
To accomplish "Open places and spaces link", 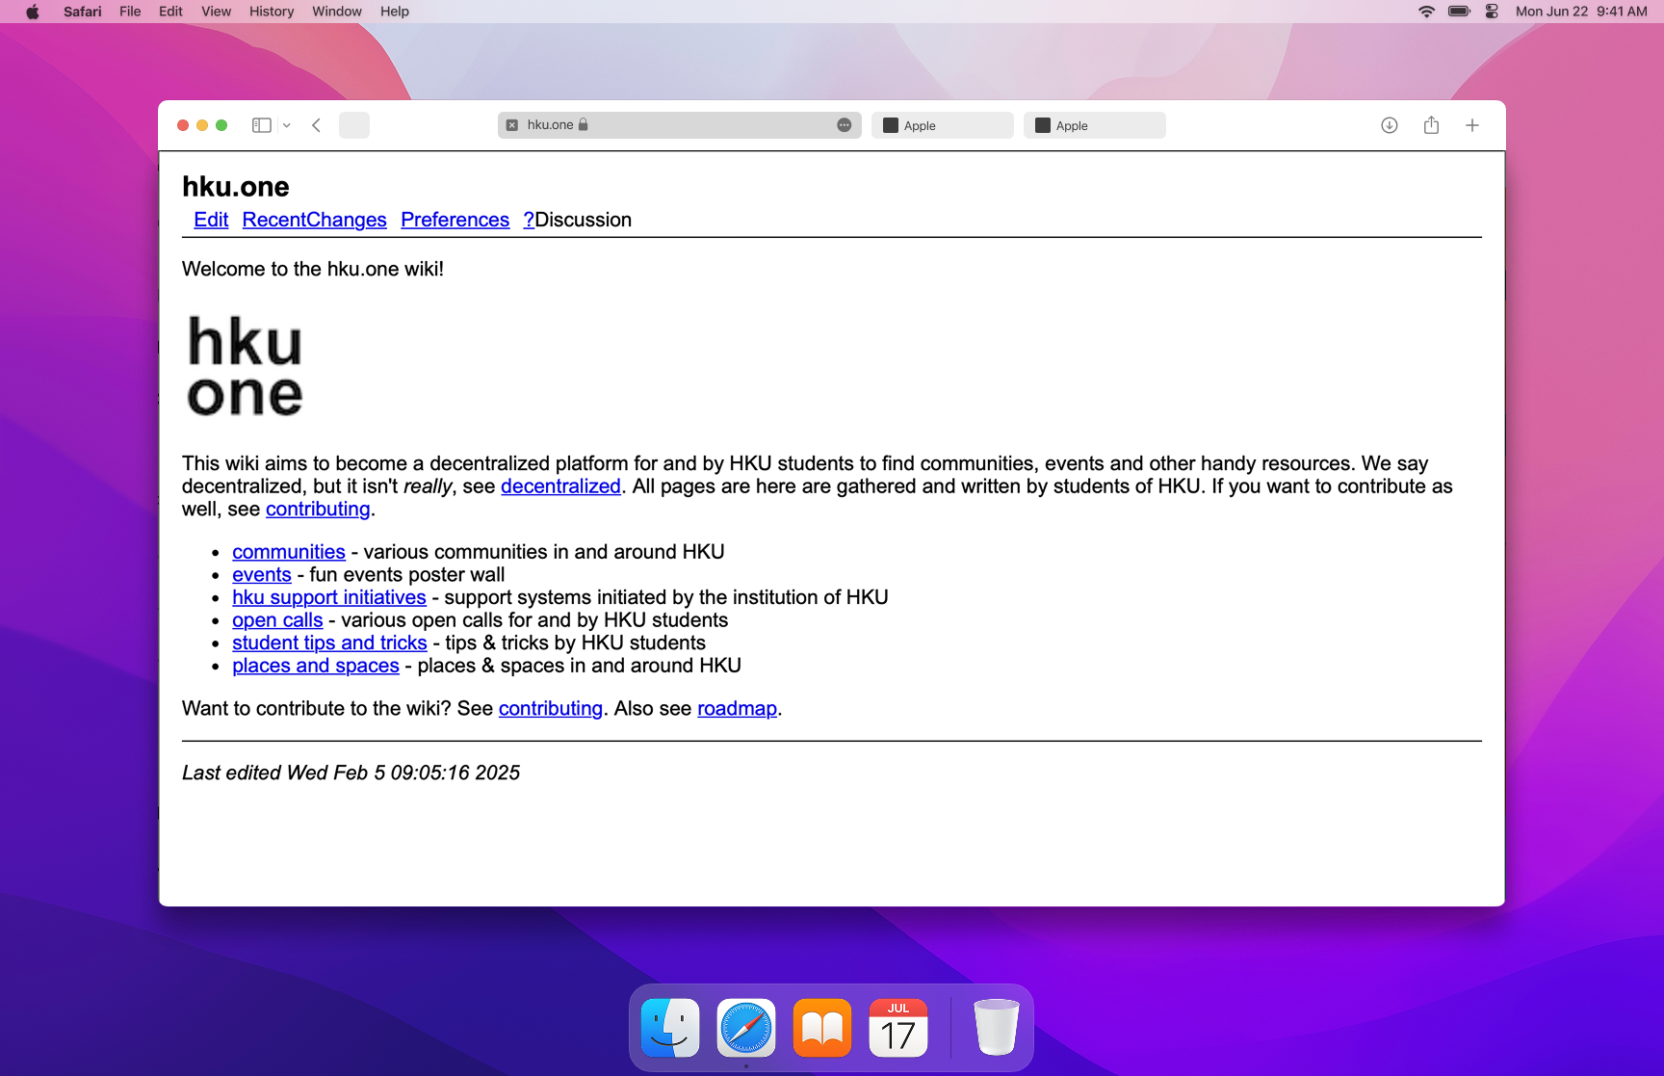I will pyautogui.click(x=316, y=666).
